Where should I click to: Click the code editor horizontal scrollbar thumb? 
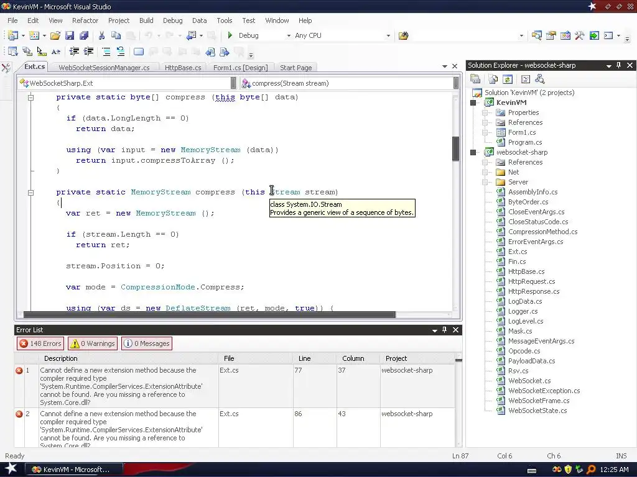tap(209, 315)
